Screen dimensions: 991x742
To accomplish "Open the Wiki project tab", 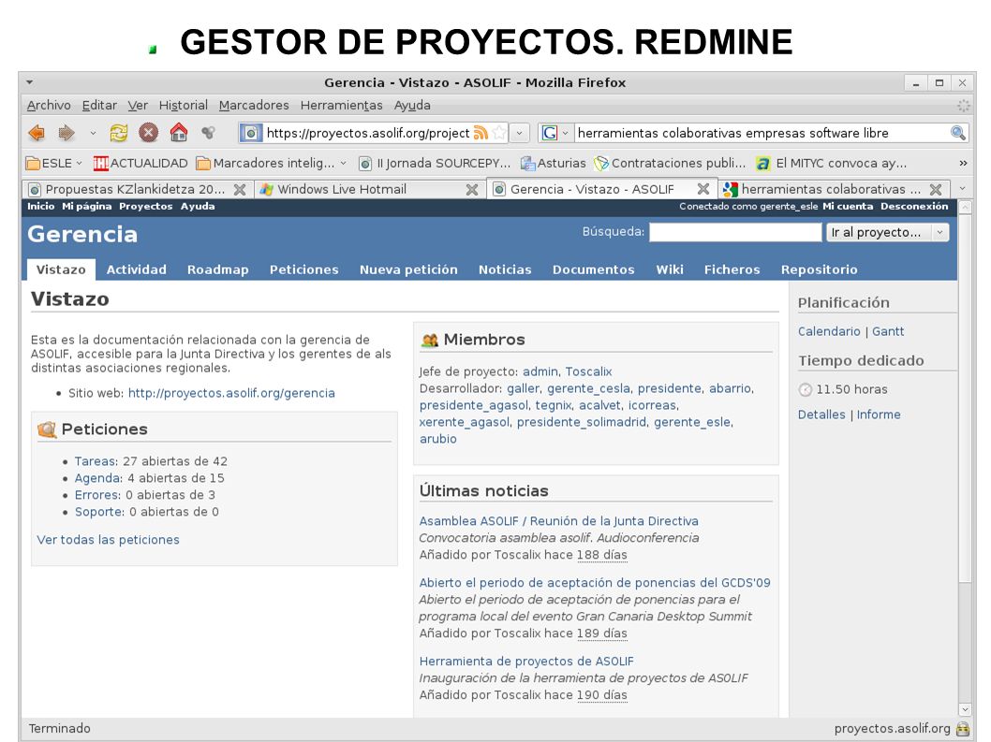I will pos(670,269).
